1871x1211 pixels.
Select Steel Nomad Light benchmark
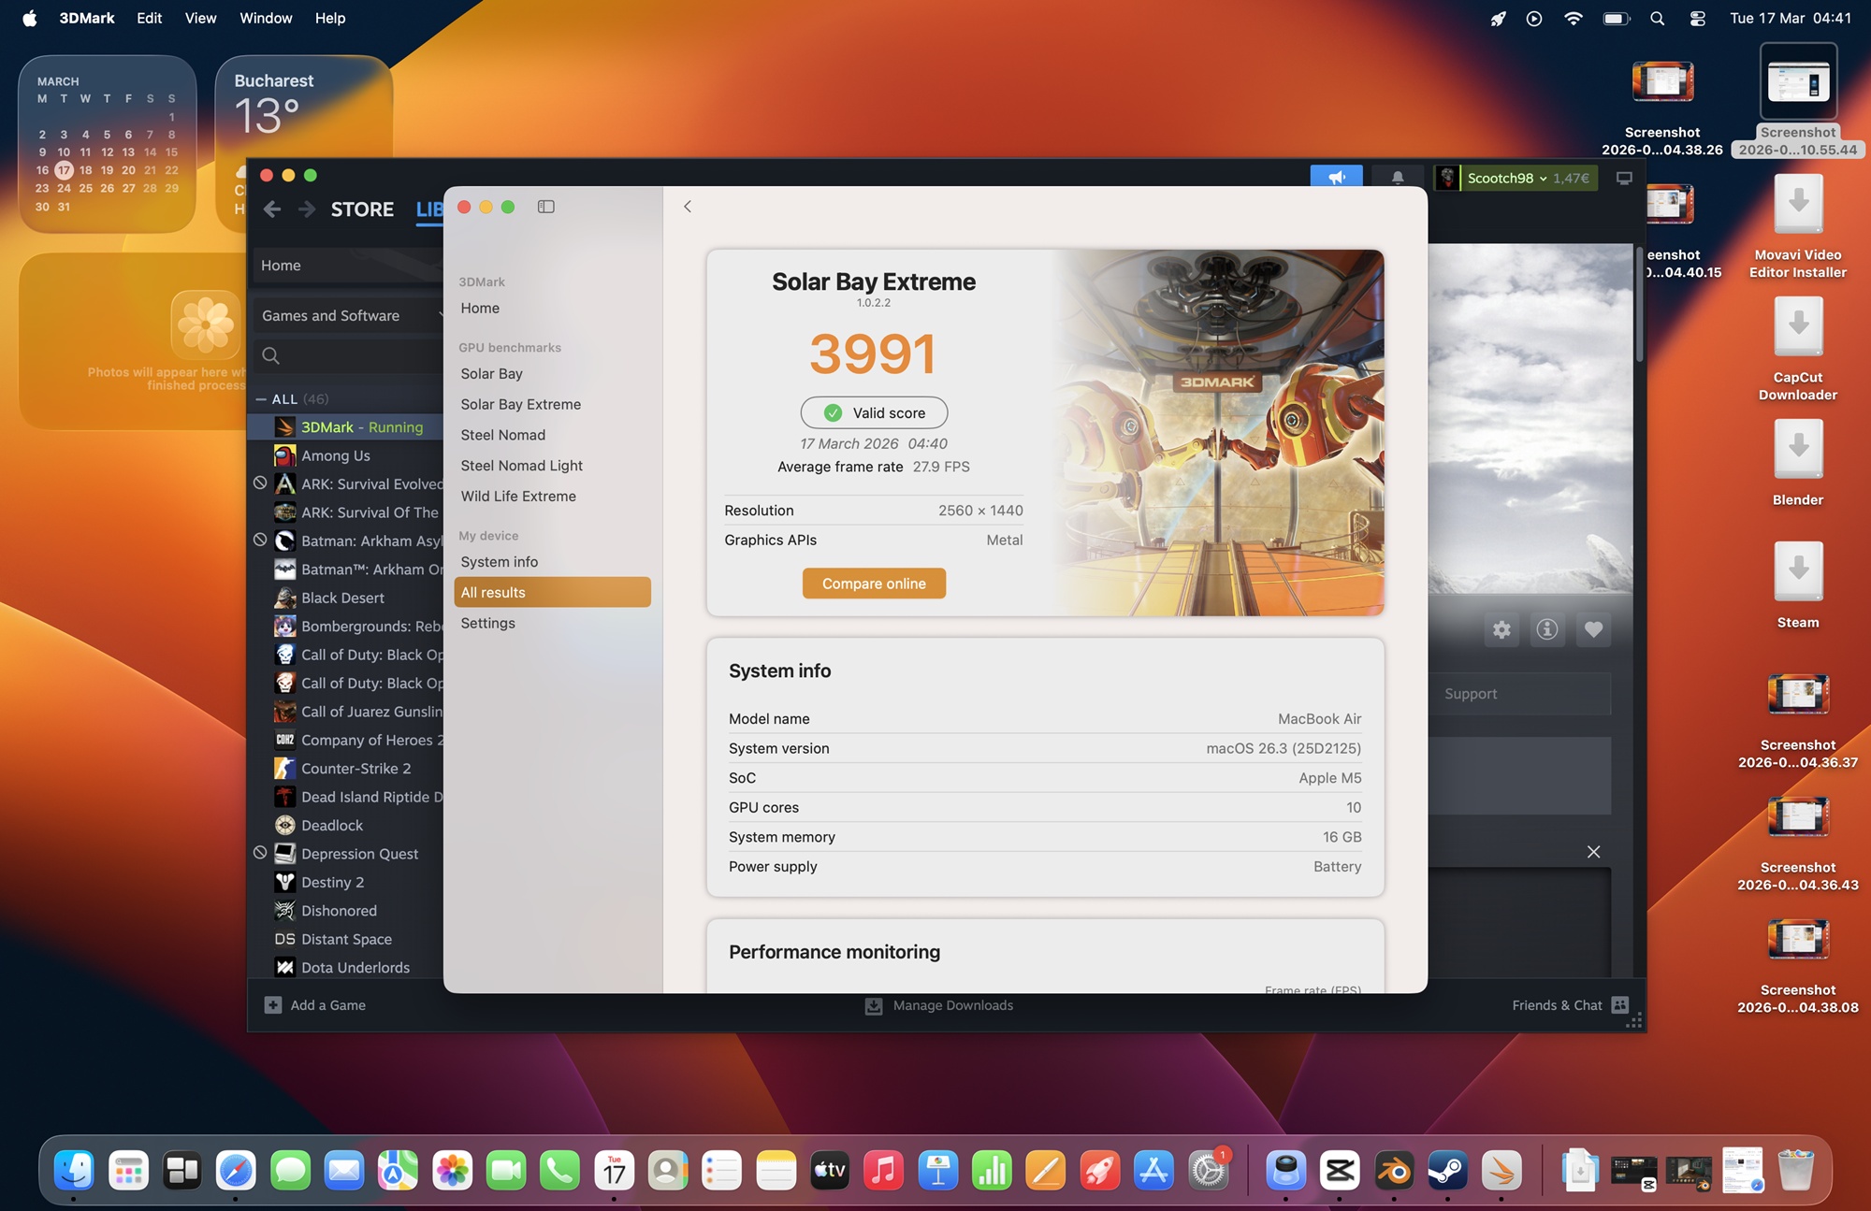pyautogui.click(x=521, y=466)
